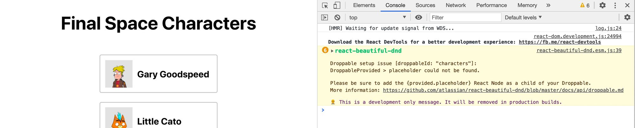This screenshot has width=635, height=128.
Task: Toggle the live expression eye icon
Action: point(418,17)
